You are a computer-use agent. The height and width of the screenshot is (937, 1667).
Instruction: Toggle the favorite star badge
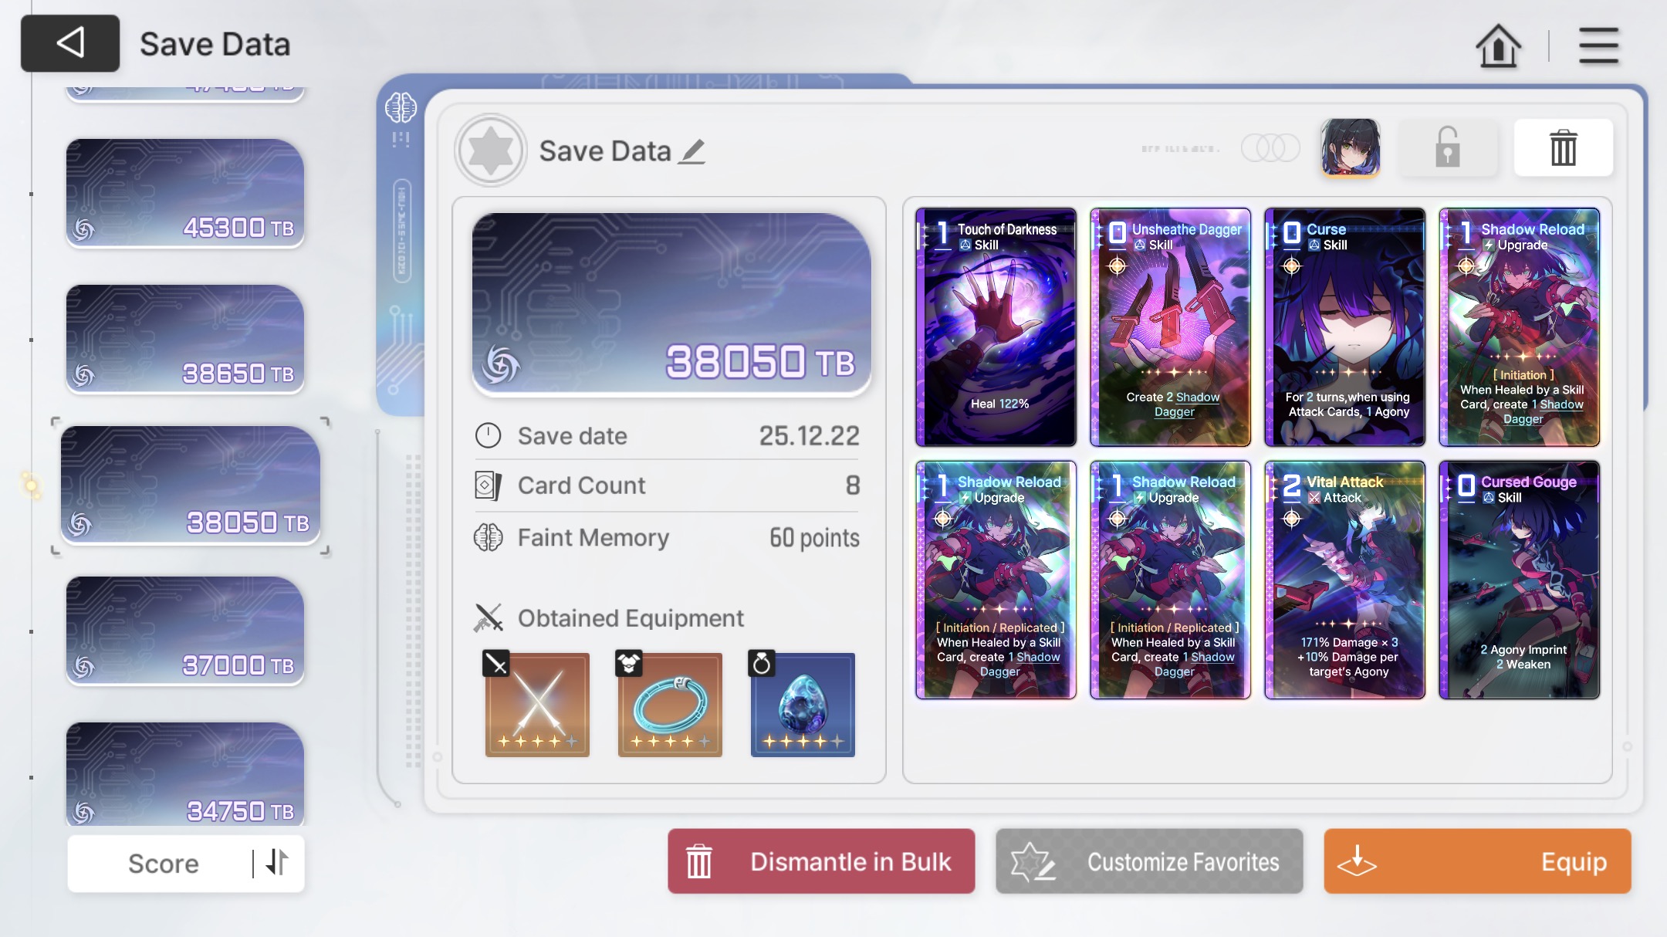[x=491, y=151]
